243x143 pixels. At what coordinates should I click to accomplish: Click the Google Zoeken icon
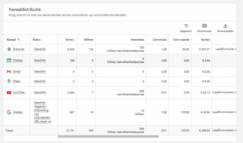(9, 112)
